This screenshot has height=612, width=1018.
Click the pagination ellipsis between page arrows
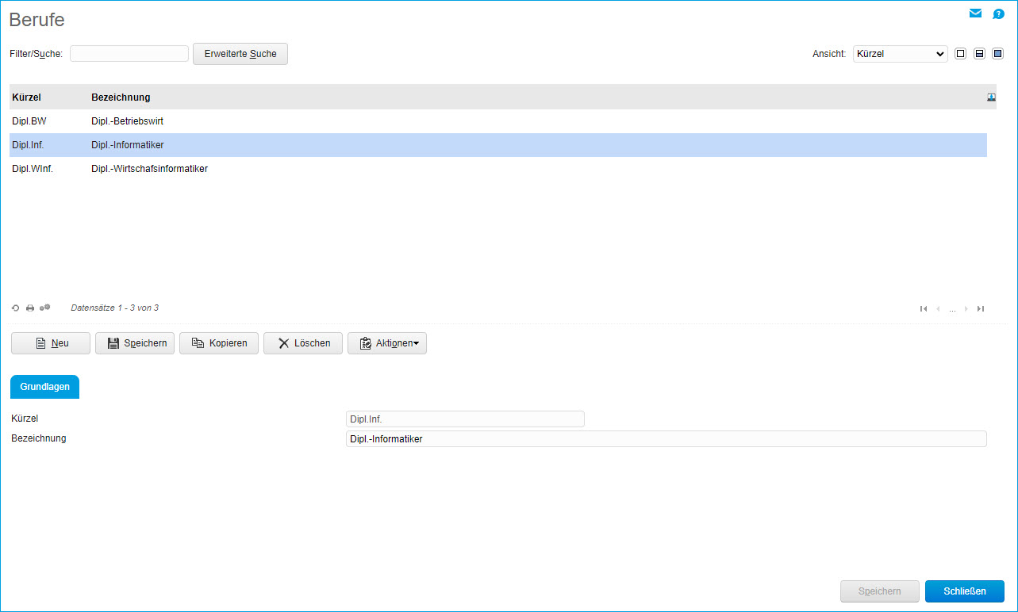tap(952, 309)
